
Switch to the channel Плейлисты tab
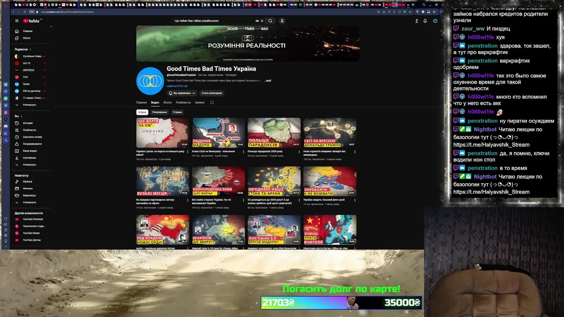183,103
